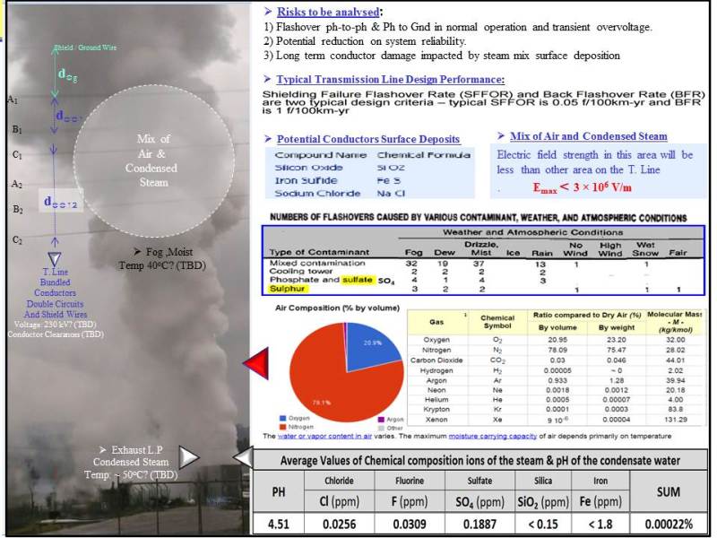Click the 'Xenon' row in the gas table
The image size is (717, 538).
point(555,420)
